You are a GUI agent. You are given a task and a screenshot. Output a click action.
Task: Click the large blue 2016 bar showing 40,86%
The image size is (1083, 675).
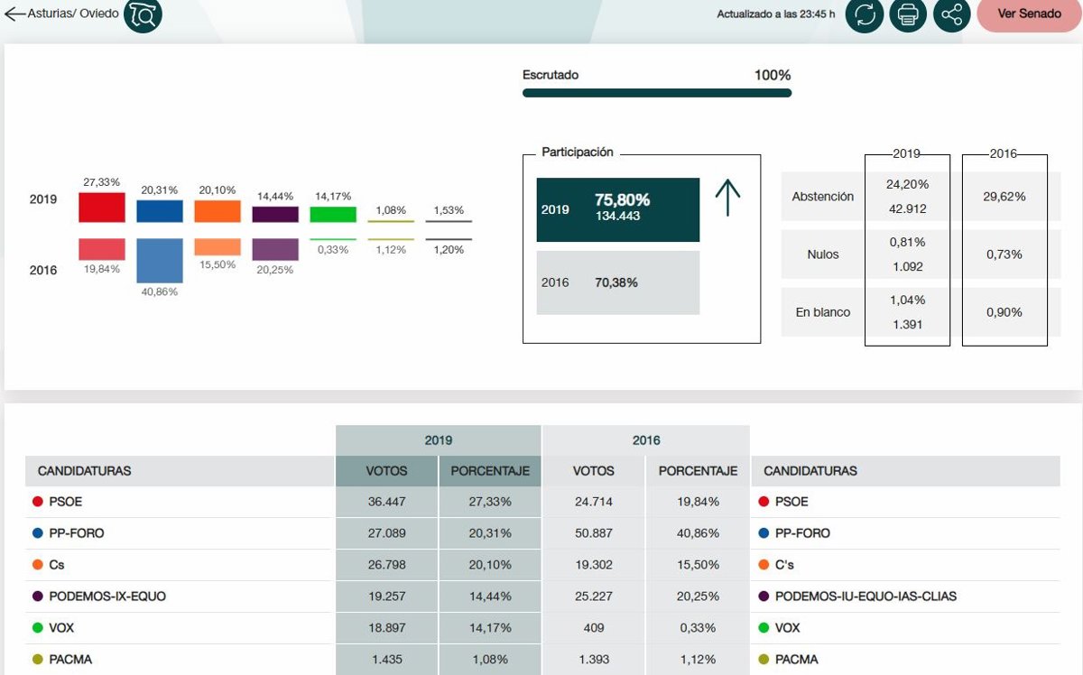click(160, 261)
